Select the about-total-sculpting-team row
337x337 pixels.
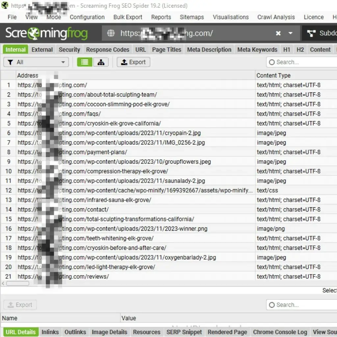tap(169, 94)
